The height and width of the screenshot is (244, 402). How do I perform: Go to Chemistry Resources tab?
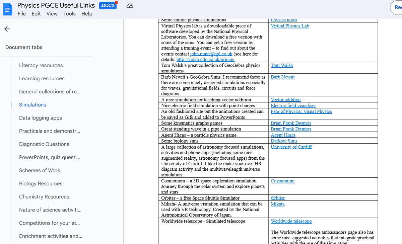click(x=44, y=197)
